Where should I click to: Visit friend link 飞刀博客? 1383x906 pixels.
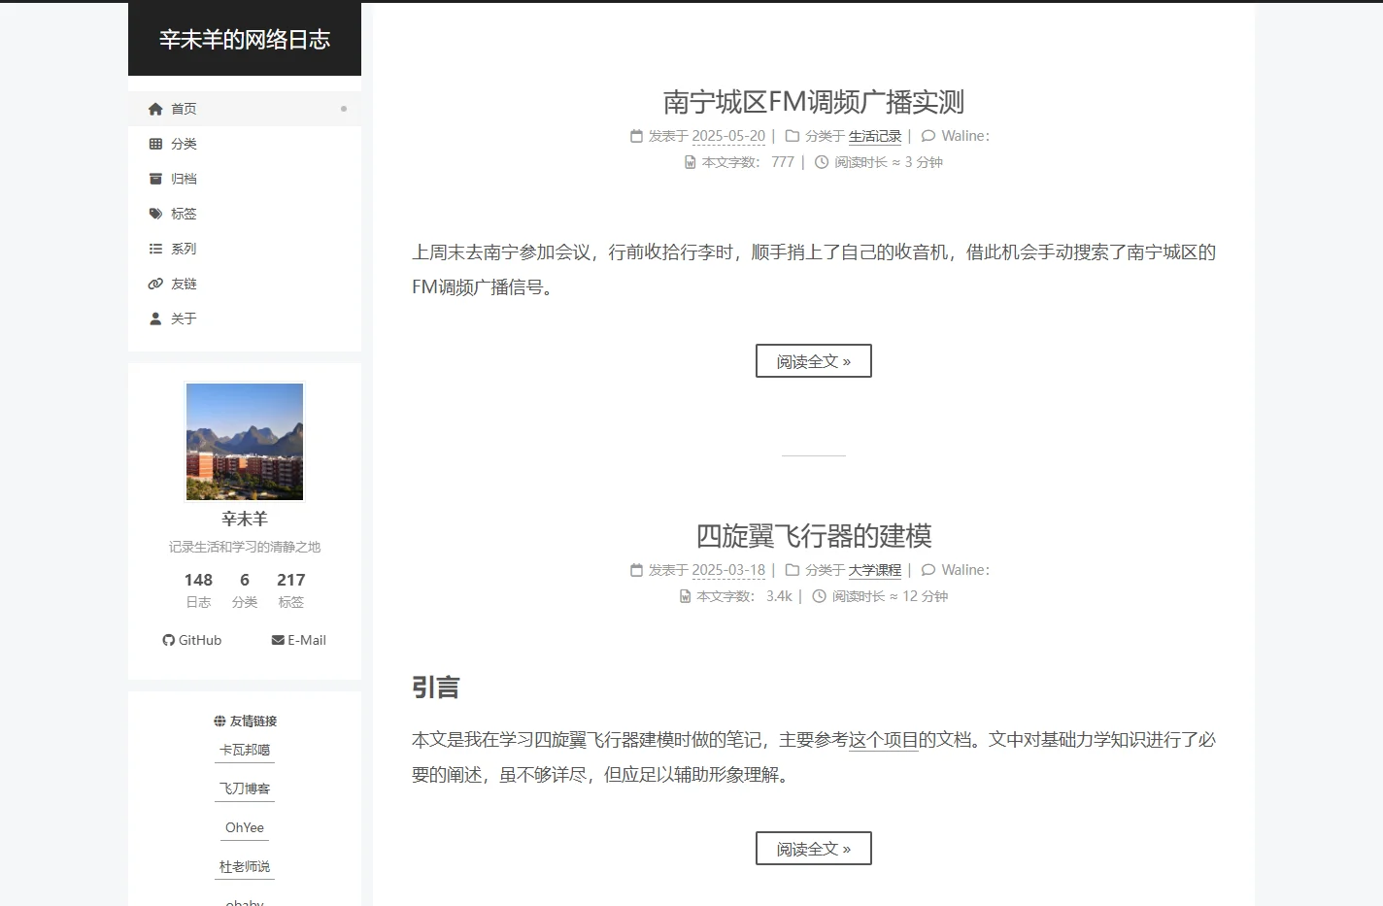tap(245, 789)
